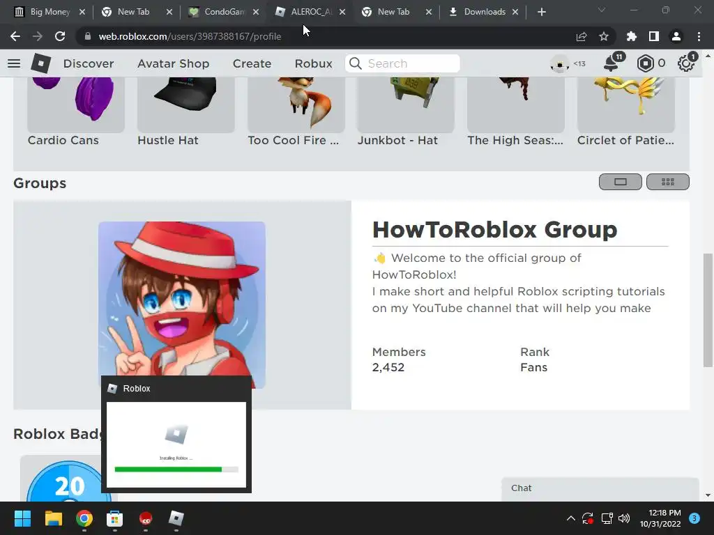
Task: Bookmark this page with star icon
Action: [604, 36]
